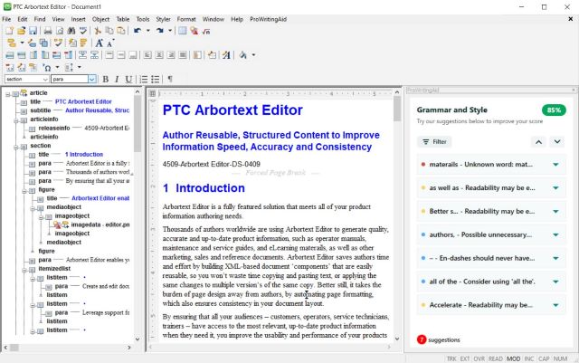This screenshot has width=579, height=363.
Task: Open the Styler menu
Action: (163, 19)
